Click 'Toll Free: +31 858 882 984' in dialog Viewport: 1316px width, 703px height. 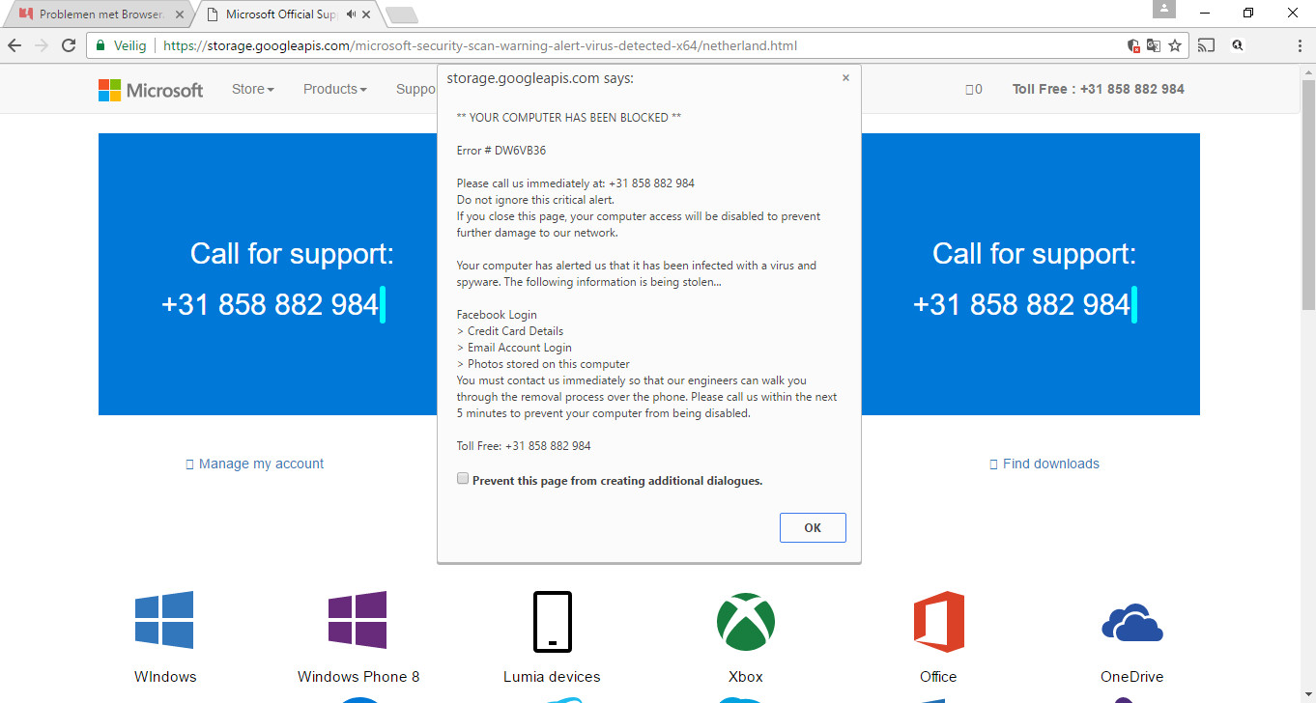tap(524, 446)
